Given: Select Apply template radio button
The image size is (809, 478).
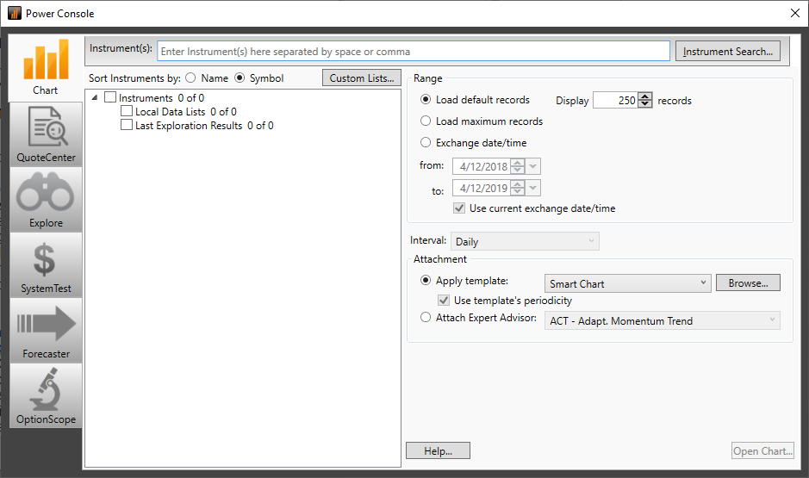Looking at the screenshot, I should coord(426,281).
